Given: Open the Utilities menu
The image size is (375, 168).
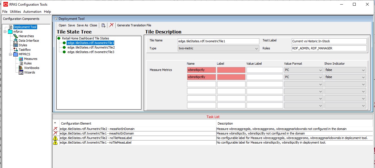Looking at the screenshot, I should click(16, 12).
